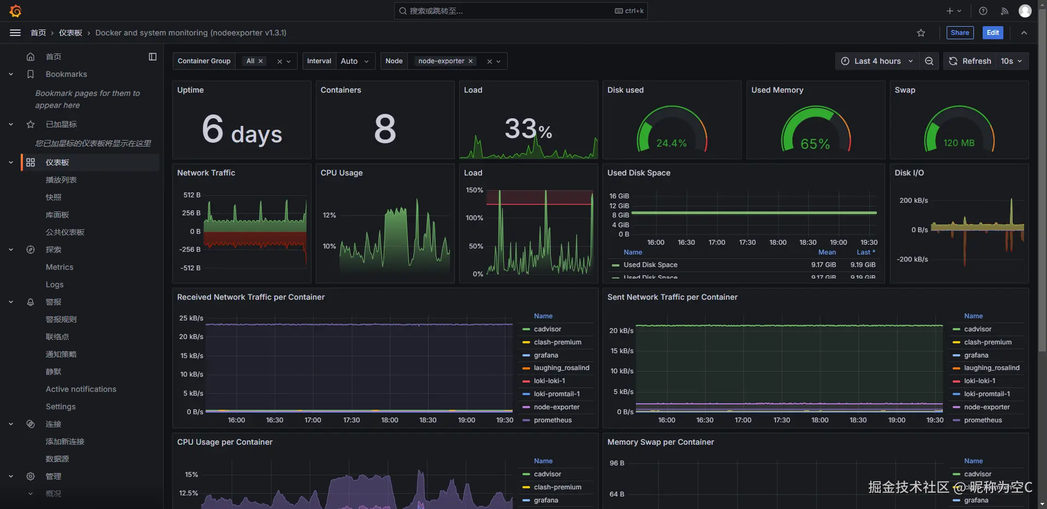The image size is (1047, 509).
Task: Open Metrics in the sidebar
Action: click(59, 267)
